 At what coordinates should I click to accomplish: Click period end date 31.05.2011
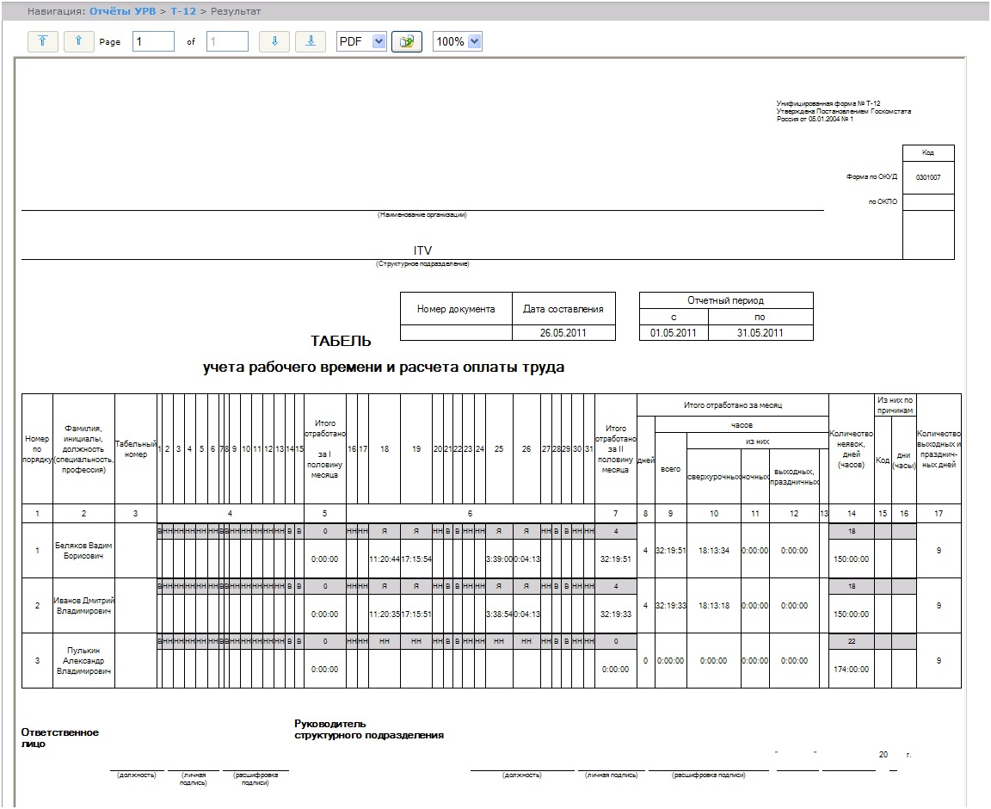pyautogui.click(x=760, y=333)
